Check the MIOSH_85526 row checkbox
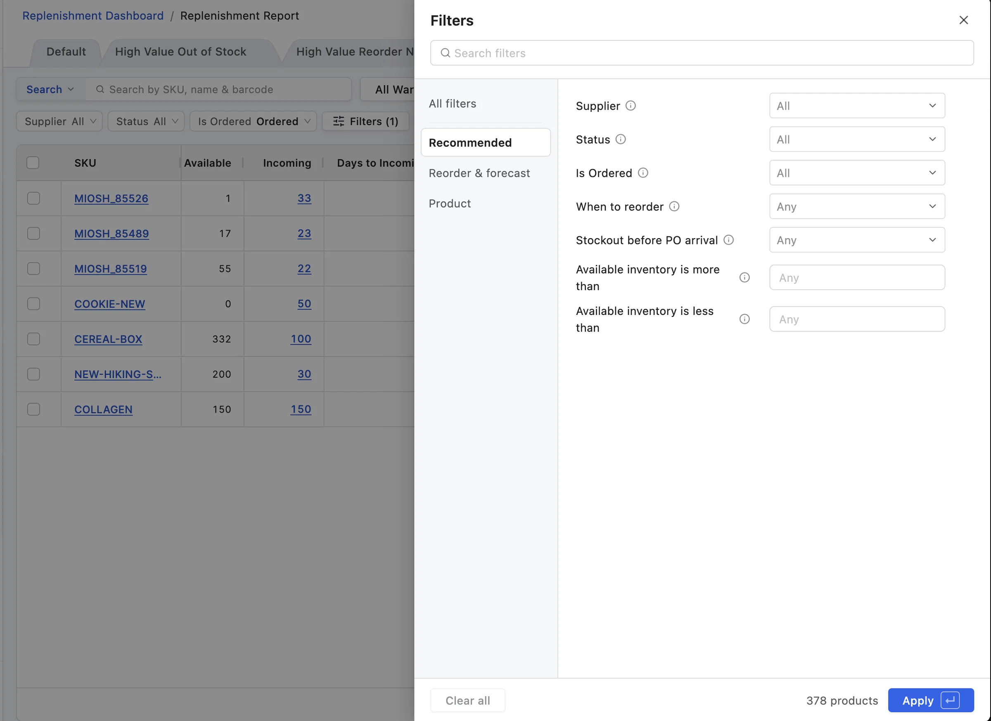 tap(33, 198)
